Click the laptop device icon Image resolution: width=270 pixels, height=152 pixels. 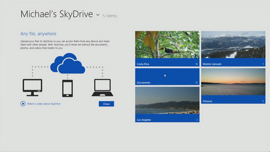pyautogui.click(x=103, y=87)
